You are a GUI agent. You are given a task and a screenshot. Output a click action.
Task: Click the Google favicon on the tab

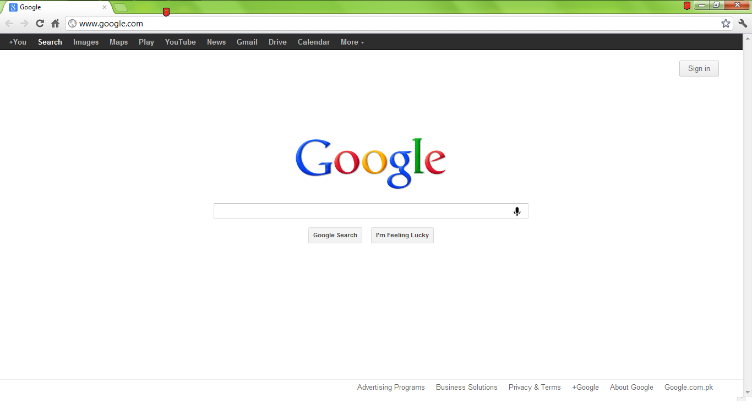click(x=13, y=7)
